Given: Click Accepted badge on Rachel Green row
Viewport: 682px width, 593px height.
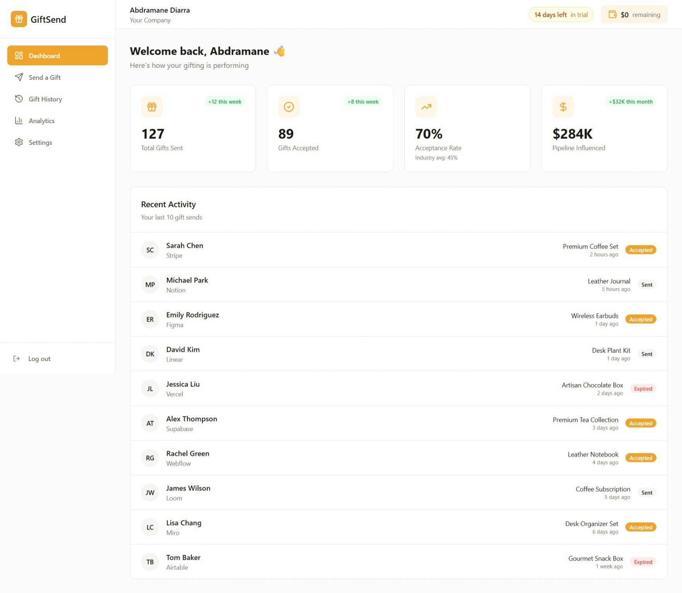Looking at the screenshot, I should pos(641,458).
